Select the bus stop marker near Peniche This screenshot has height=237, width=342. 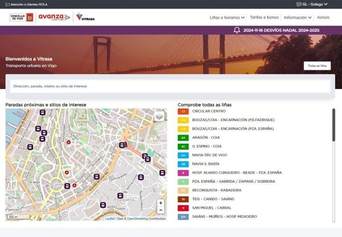[x=30, y=147]
